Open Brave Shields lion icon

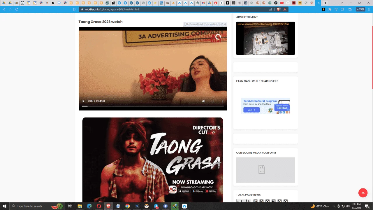click(x=278, y=9)
